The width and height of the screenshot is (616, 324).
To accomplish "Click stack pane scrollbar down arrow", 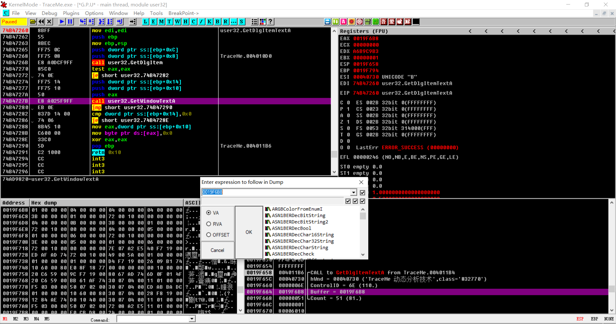I will click(612, 310).
